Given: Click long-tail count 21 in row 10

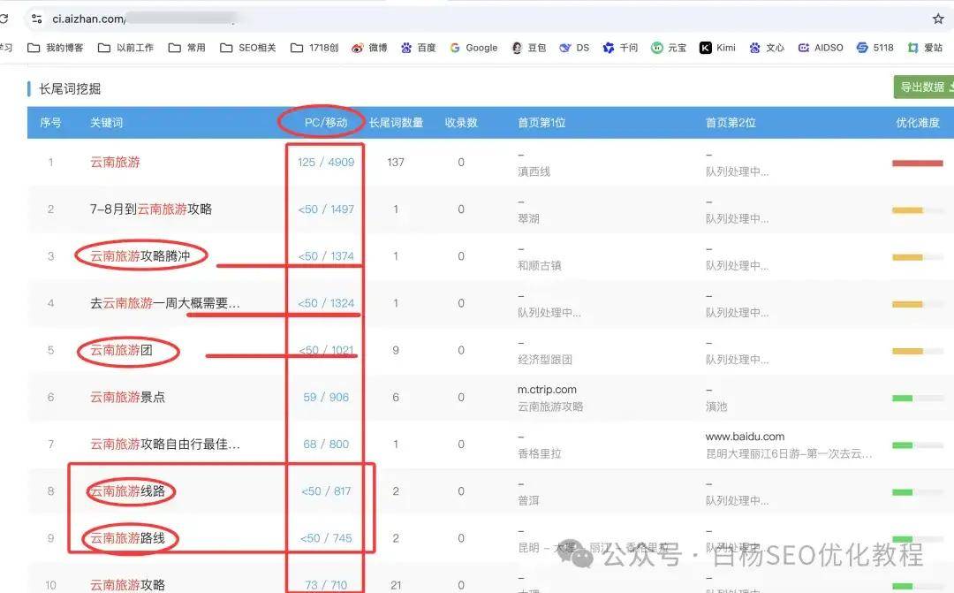Looking at the screenshot, I should point(396,585).
